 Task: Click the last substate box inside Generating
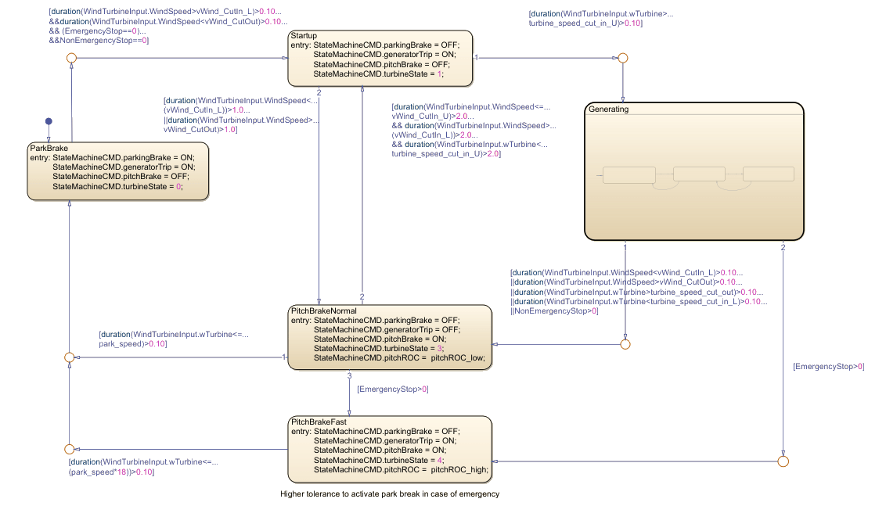(x=768, y=174)
